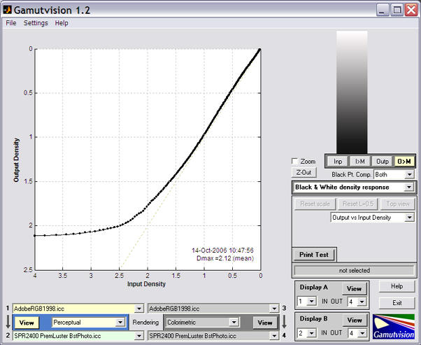Open the Output vs Input Density dropdown

tap(373, 218)
